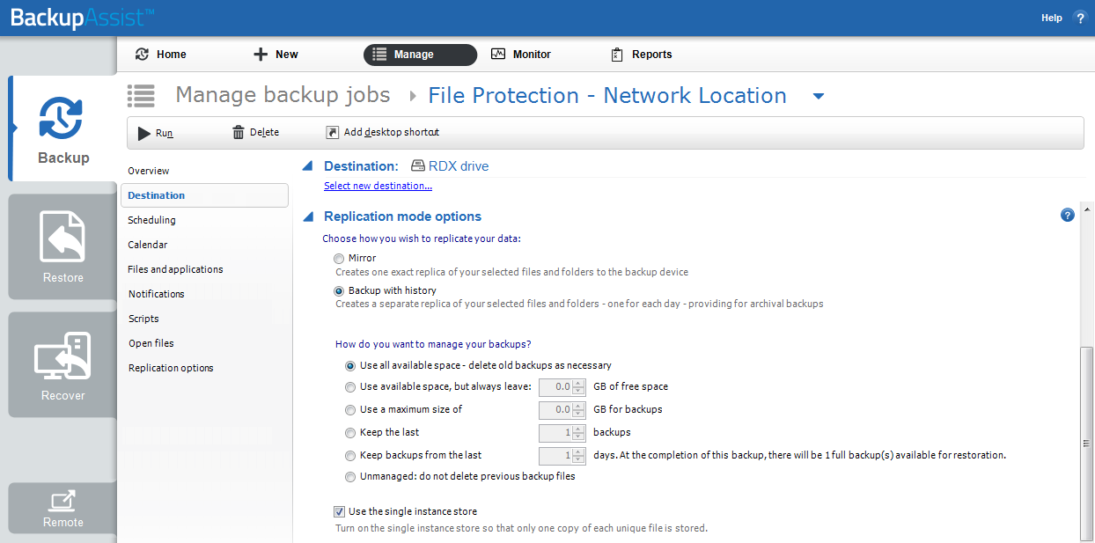
Task: Toggle Use the single instance store checkbox
Action: click(x=339, y=511)
